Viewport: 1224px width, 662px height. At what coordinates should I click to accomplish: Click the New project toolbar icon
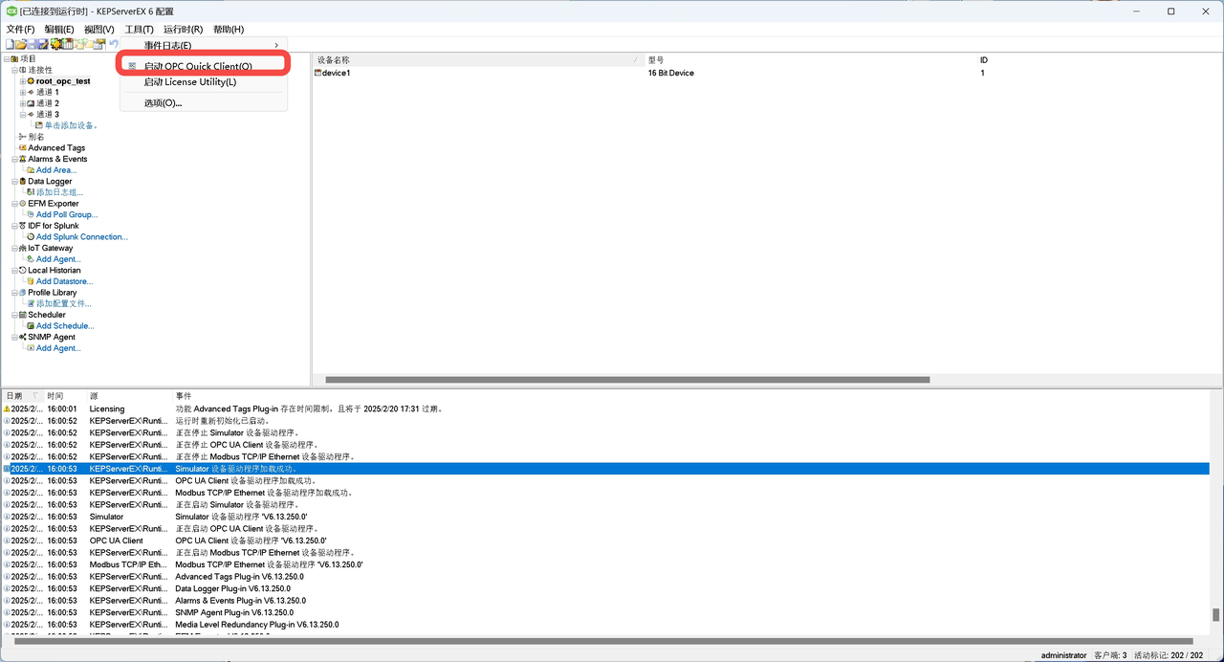click(x=10, y=45)
